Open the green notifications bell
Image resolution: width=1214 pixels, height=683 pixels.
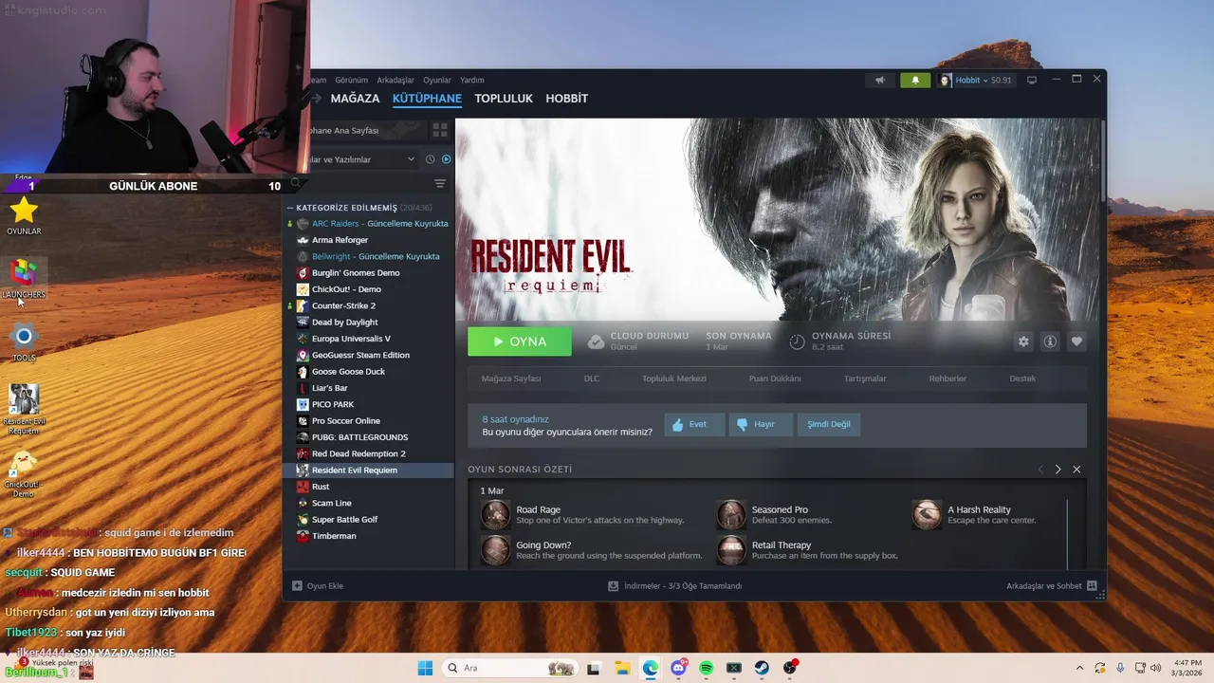(915, 81)
